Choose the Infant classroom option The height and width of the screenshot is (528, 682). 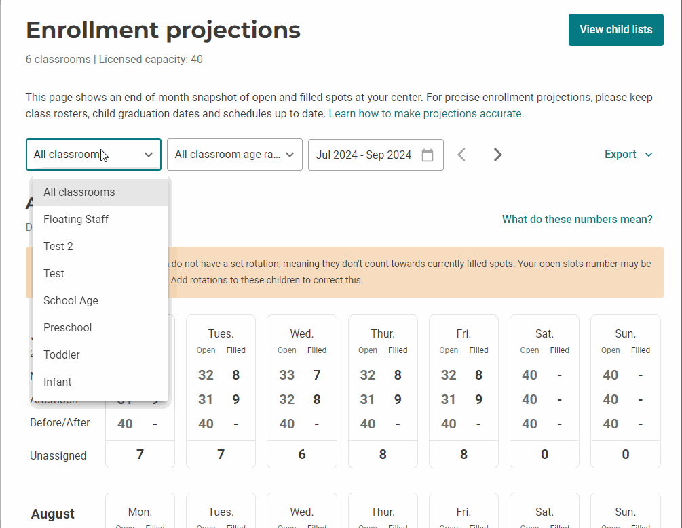(58, 382)
